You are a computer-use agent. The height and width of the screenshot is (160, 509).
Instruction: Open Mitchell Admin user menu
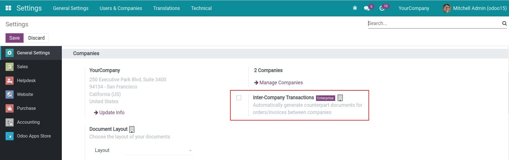click(x=475, y=8)
